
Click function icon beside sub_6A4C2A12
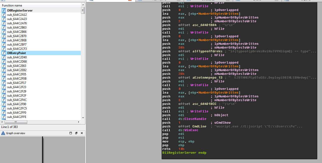point(4,15)
